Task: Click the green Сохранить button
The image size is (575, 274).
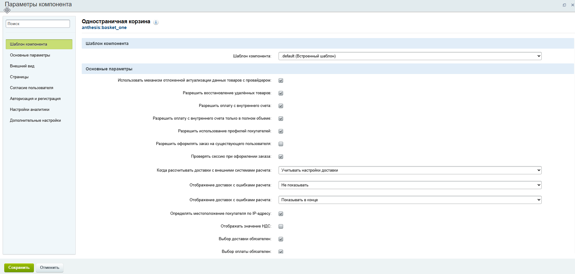Action: (x=19, y=268)
